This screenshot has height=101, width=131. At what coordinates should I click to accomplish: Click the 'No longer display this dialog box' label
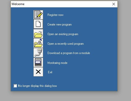(x=37, y=86)
